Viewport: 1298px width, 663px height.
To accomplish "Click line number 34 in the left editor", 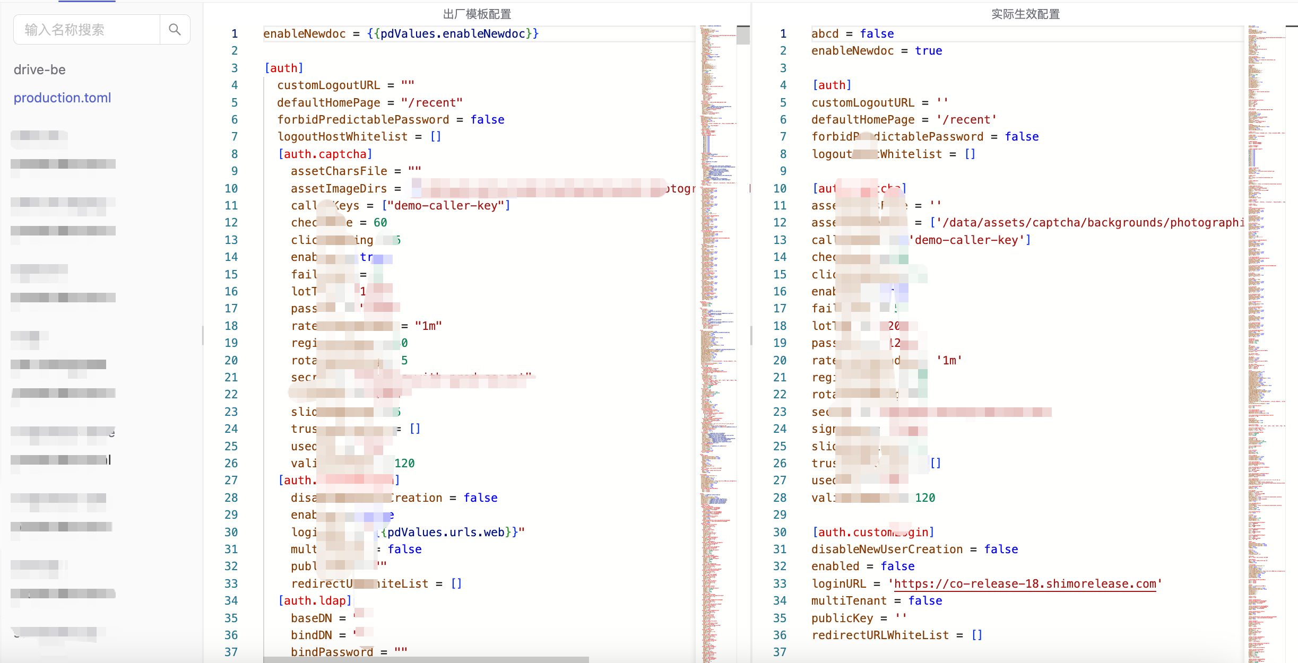I will pyautogui.click(x=231, y=600).
